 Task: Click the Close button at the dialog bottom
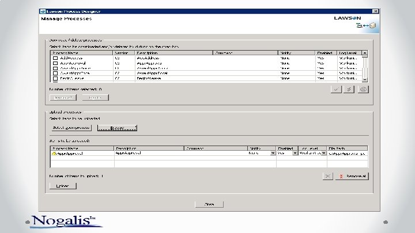point(209,204)
